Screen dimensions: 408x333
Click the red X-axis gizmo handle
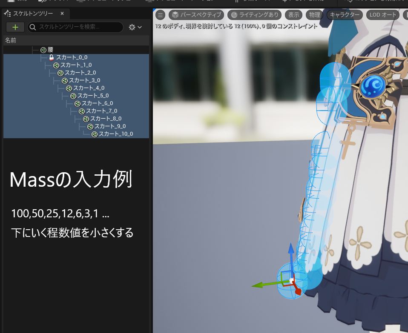(298, 291)
